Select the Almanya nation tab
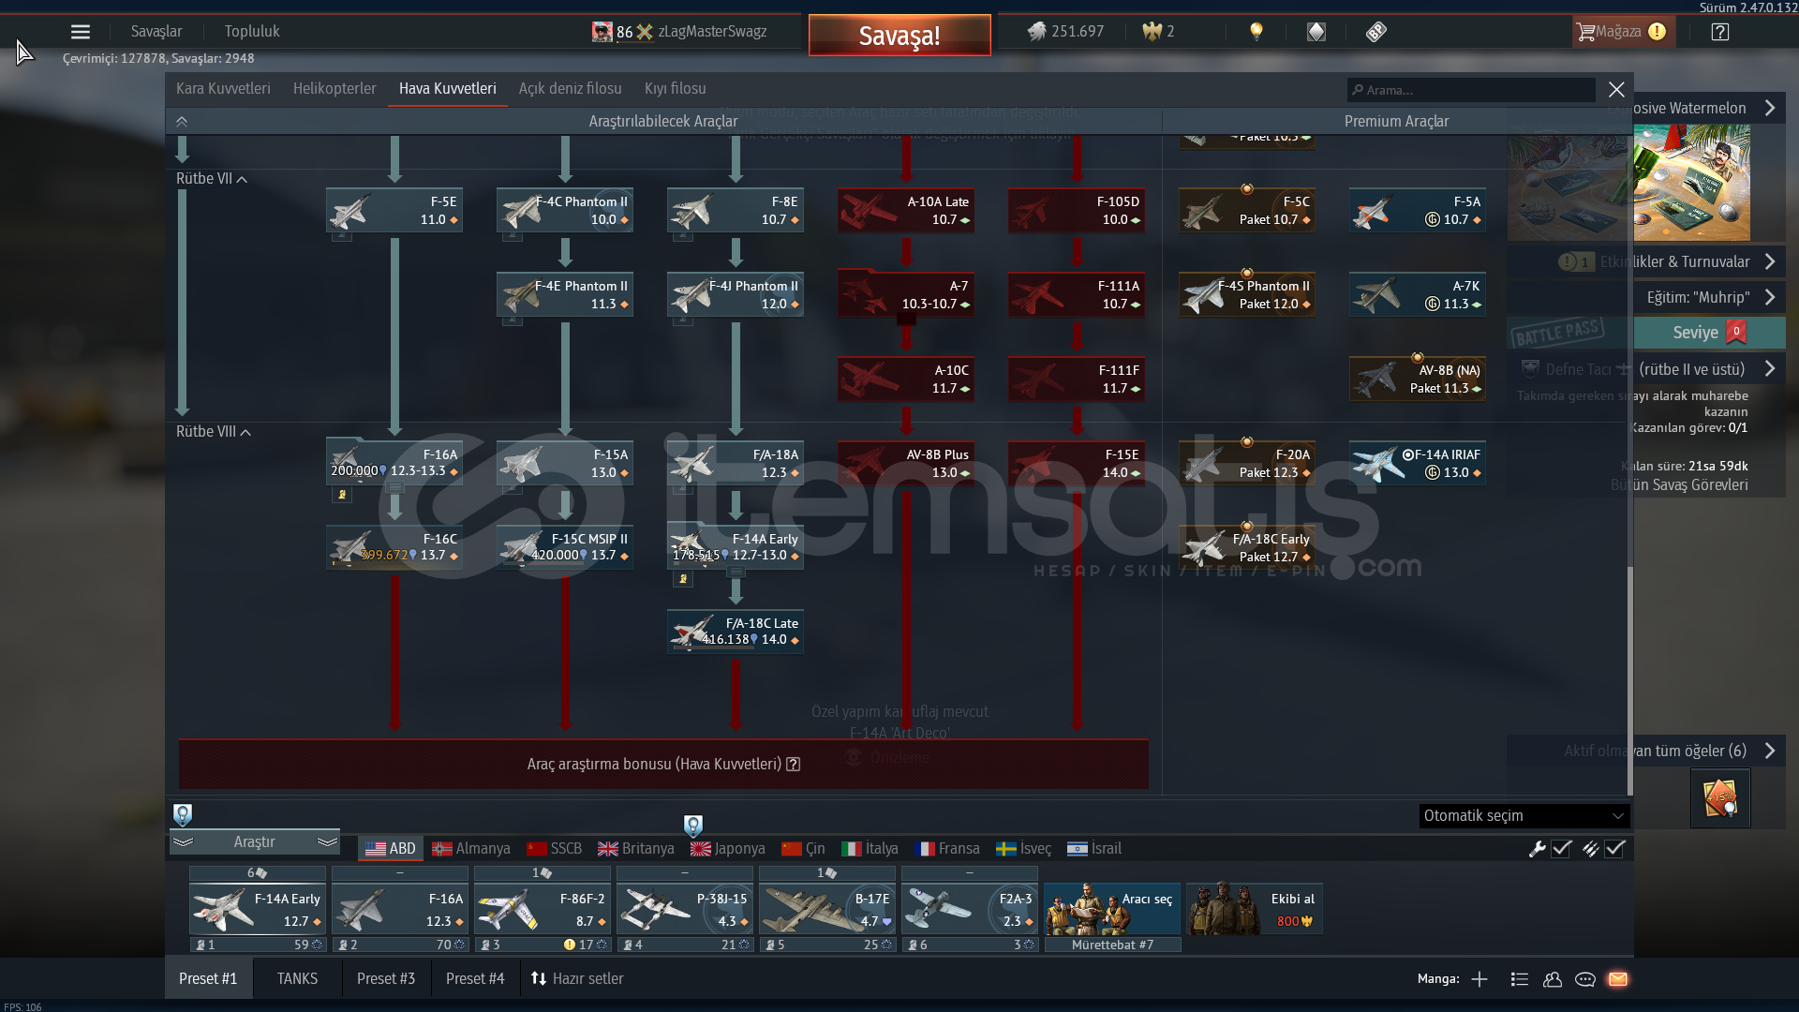This screenshot has height=1012, width=1799. pos(471,849)
